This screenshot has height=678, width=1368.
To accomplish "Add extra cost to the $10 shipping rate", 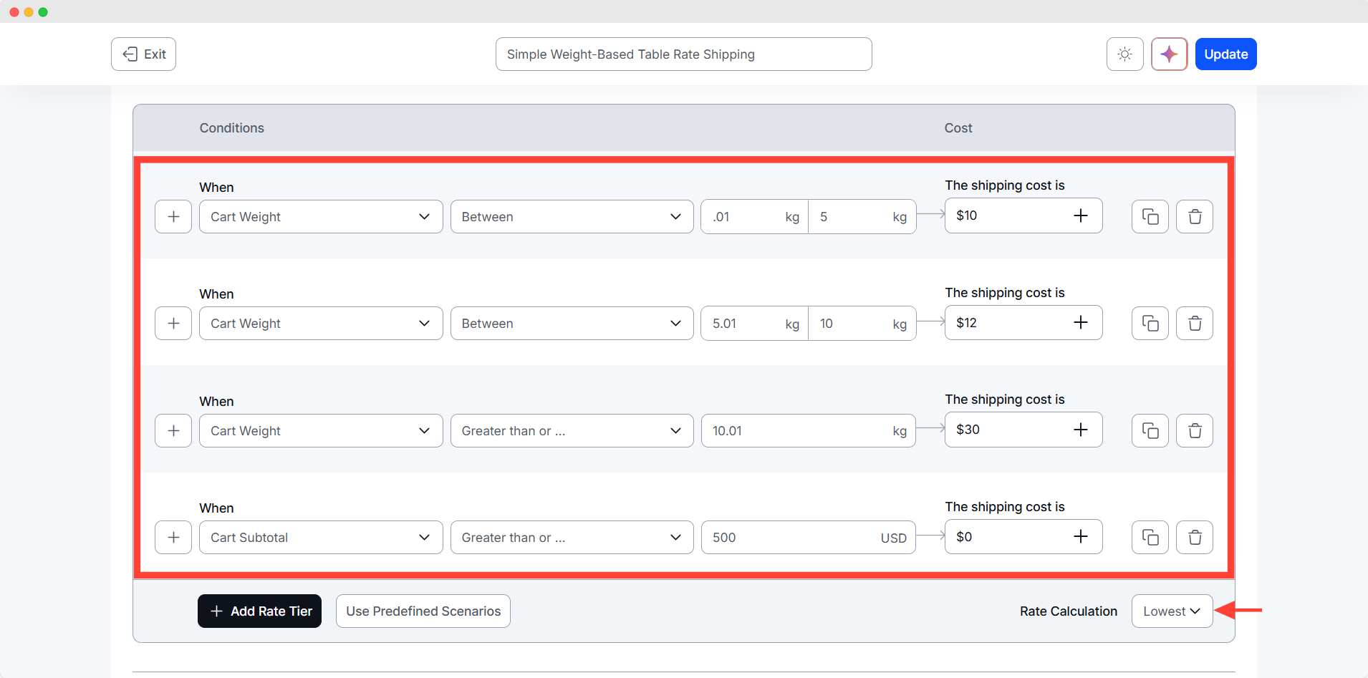I will click(x=1081, y=215).
